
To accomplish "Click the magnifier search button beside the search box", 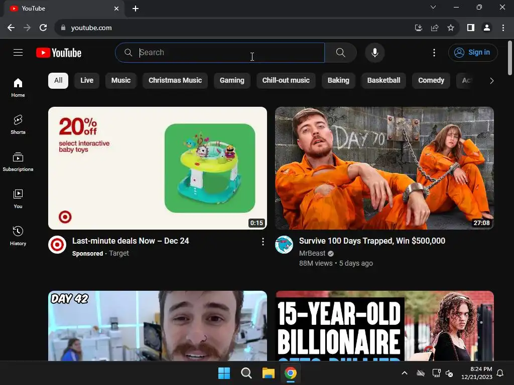I will point(341,52).
